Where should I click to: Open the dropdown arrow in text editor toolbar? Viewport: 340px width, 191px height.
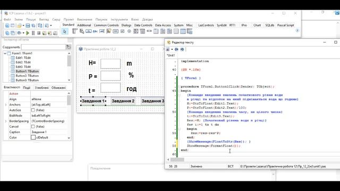pyautogui.click(x=172, y=49)
